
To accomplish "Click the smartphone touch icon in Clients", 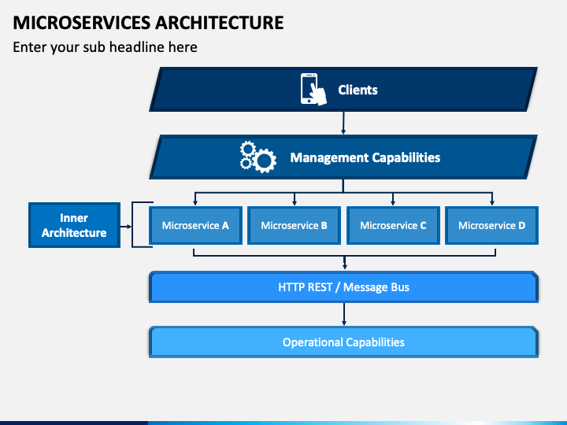I will pos(313,89).
